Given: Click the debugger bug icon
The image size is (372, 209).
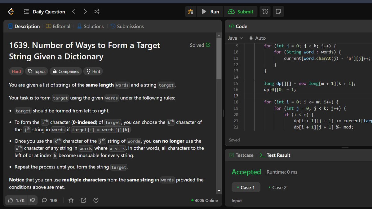Looking at the screenshot, I should click(191, 12).
